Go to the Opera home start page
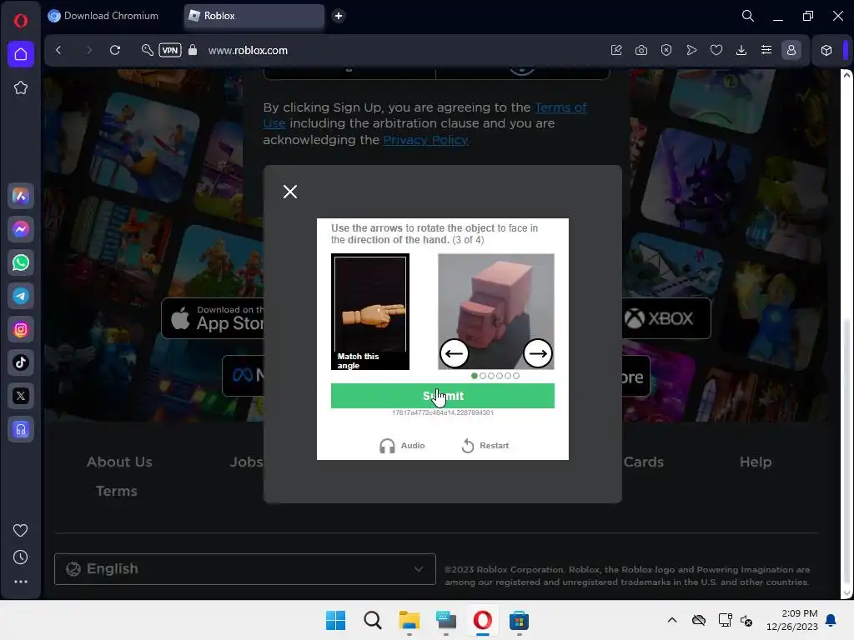 point(21,54)
